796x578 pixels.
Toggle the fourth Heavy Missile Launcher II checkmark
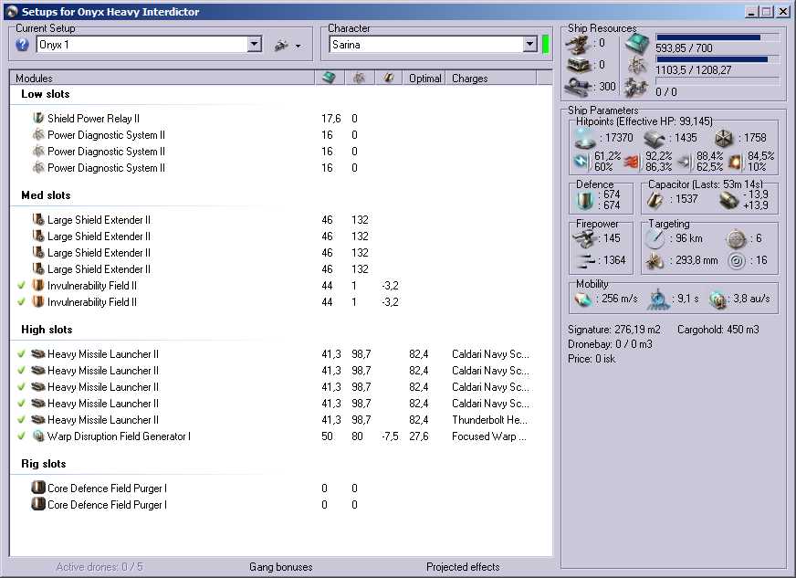click(21, 404)
